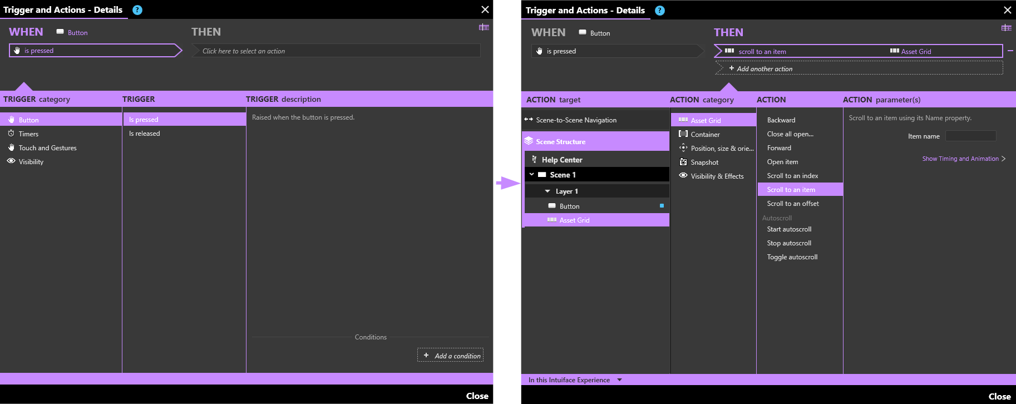Image resolution: width=1016 pixels, height=404 pixels.
Task: Select Container action category
Action: point(705,135)
